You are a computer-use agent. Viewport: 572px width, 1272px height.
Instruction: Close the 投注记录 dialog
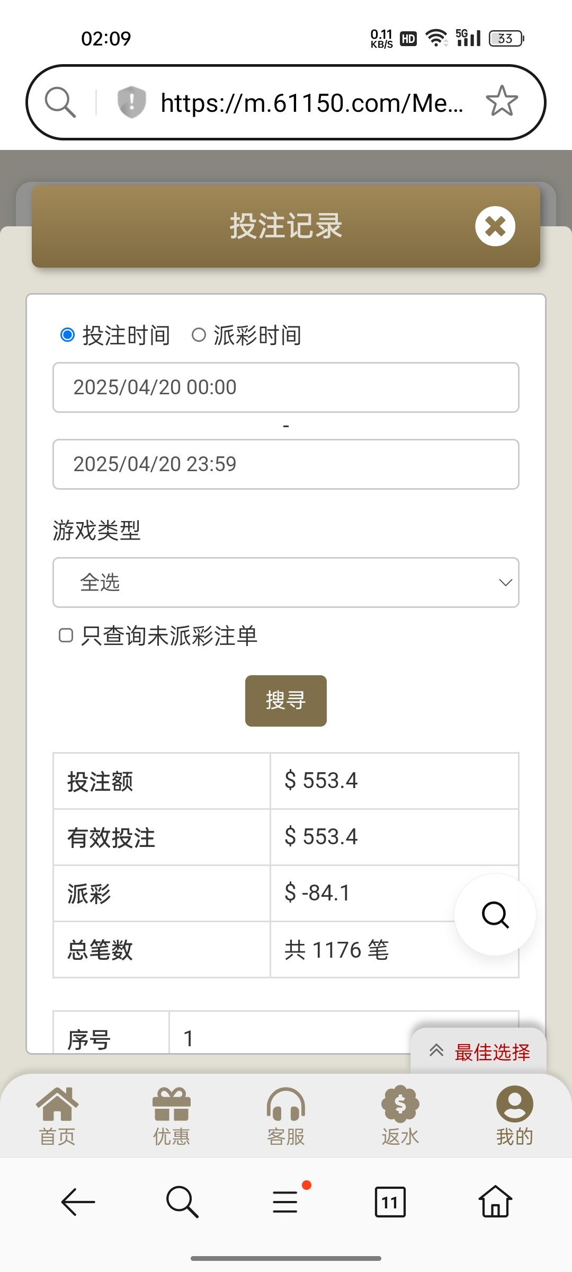click(495, 226)
